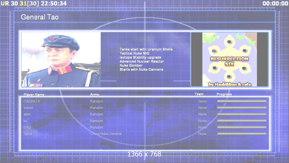Click team None for CASINO 6

click(203, 101)
